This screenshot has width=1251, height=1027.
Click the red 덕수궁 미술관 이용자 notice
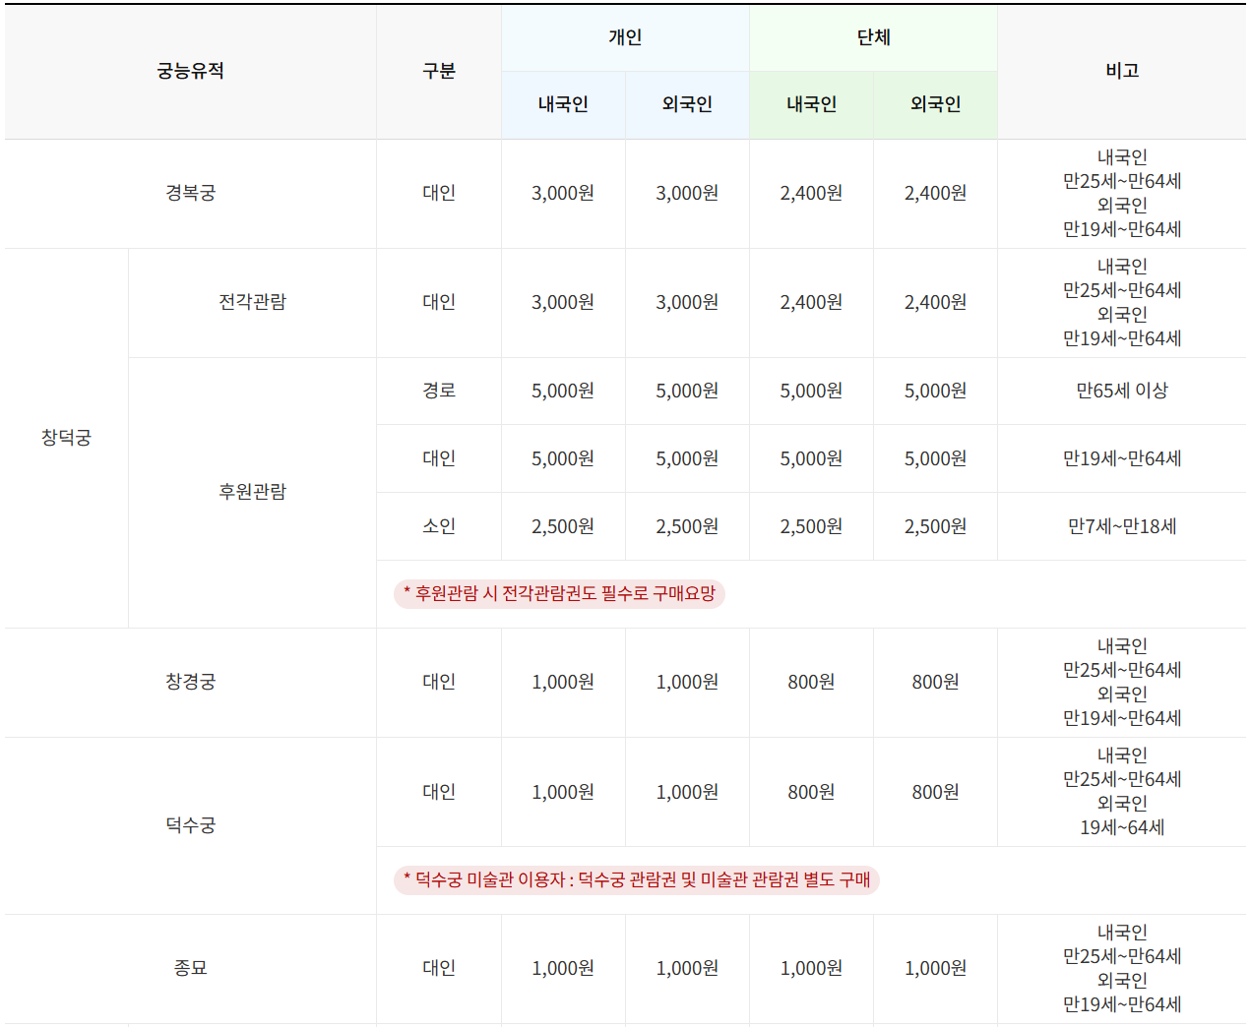637,879
